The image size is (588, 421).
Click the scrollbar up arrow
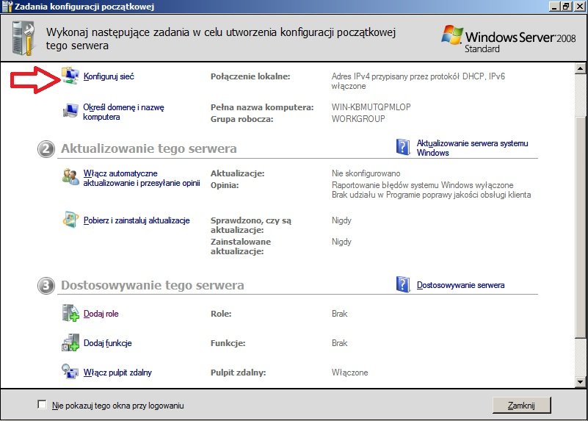[x=580, y=68]
